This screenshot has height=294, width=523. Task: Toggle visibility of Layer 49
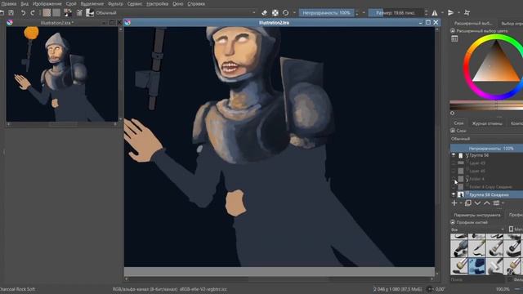coord(454,163)
